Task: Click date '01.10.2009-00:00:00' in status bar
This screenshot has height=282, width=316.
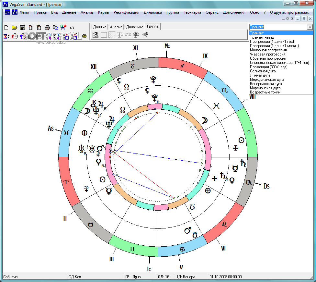Action: 226,277
